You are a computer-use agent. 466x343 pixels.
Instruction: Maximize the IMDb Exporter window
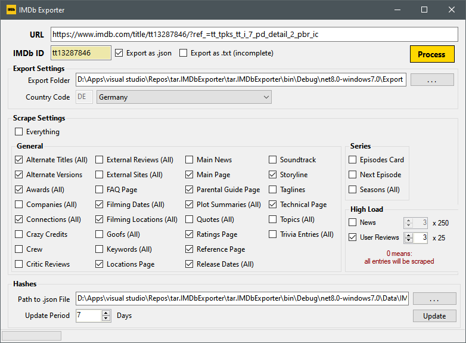pyautogui.click(x=424, y=10)
